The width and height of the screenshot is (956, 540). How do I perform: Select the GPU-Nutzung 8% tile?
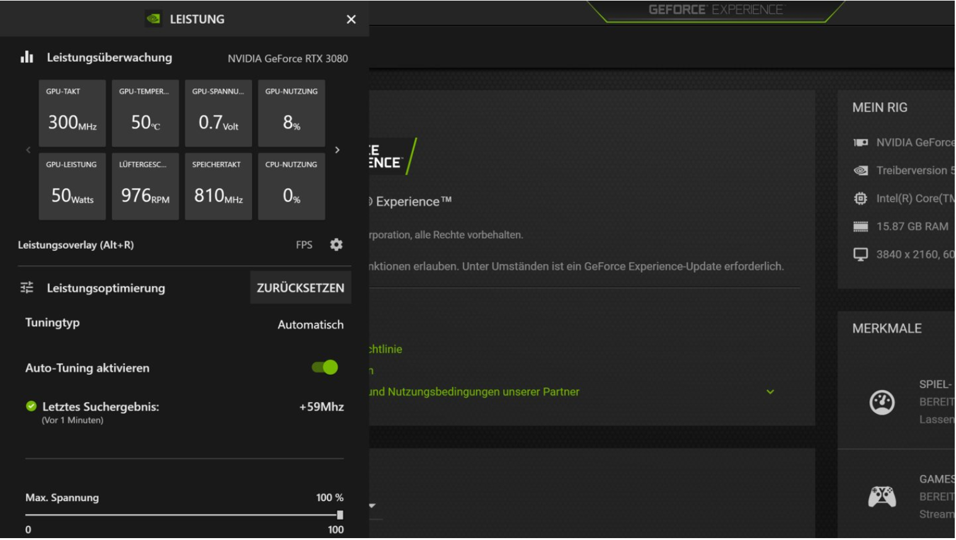coord(292,113)
